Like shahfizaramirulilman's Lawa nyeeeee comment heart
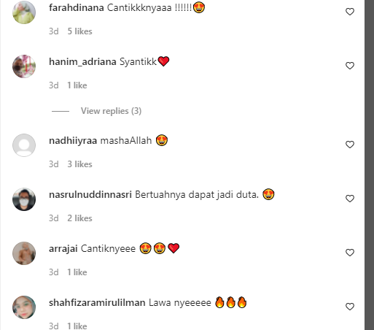 [x=350, y=307]
